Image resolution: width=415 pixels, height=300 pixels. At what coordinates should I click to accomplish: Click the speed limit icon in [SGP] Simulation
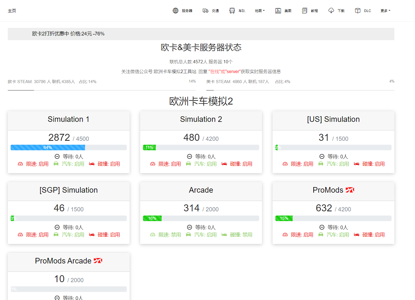click(x=20, y=234)
